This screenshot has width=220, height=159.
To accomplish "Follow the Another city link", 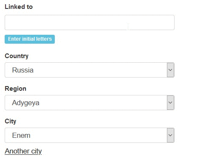I will tap(23, 151).
